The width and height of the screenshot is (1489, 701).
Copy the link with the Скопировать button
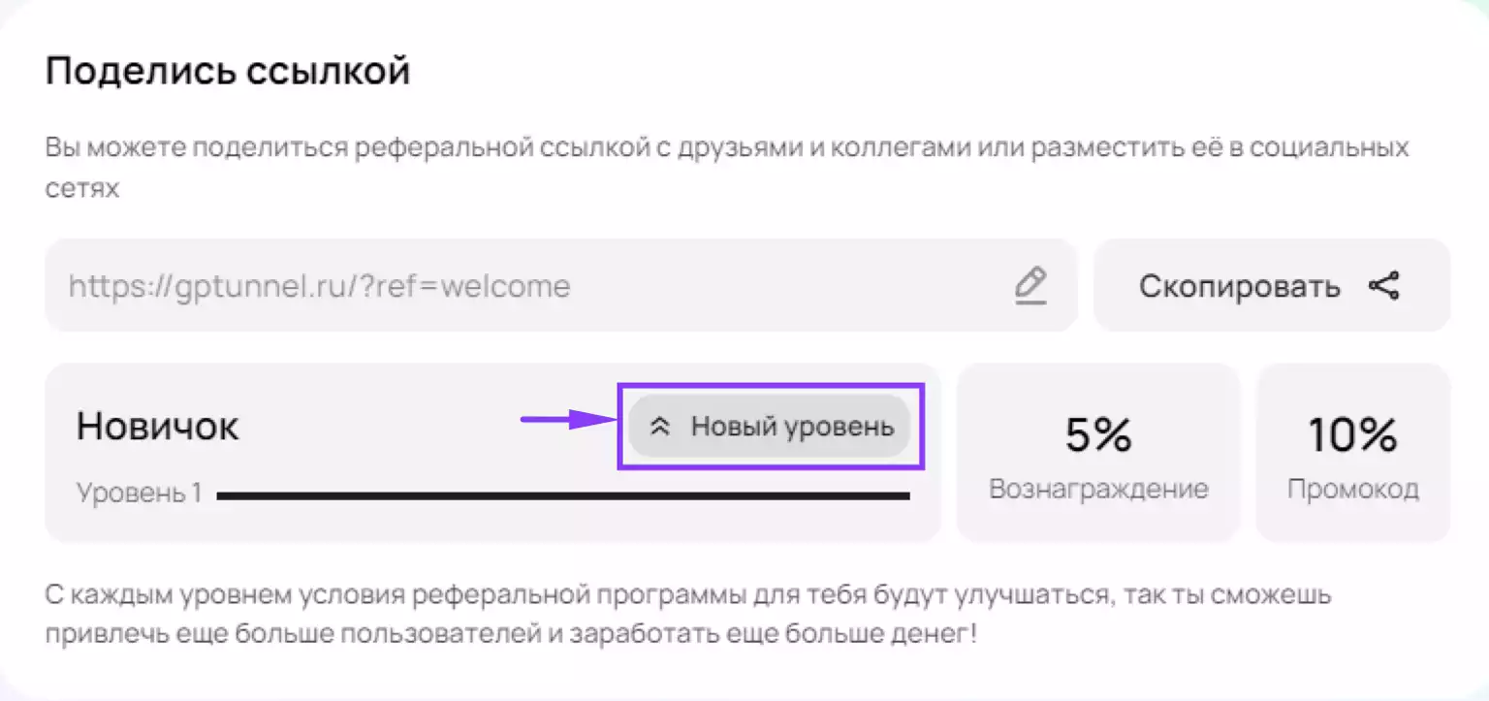1272,286
